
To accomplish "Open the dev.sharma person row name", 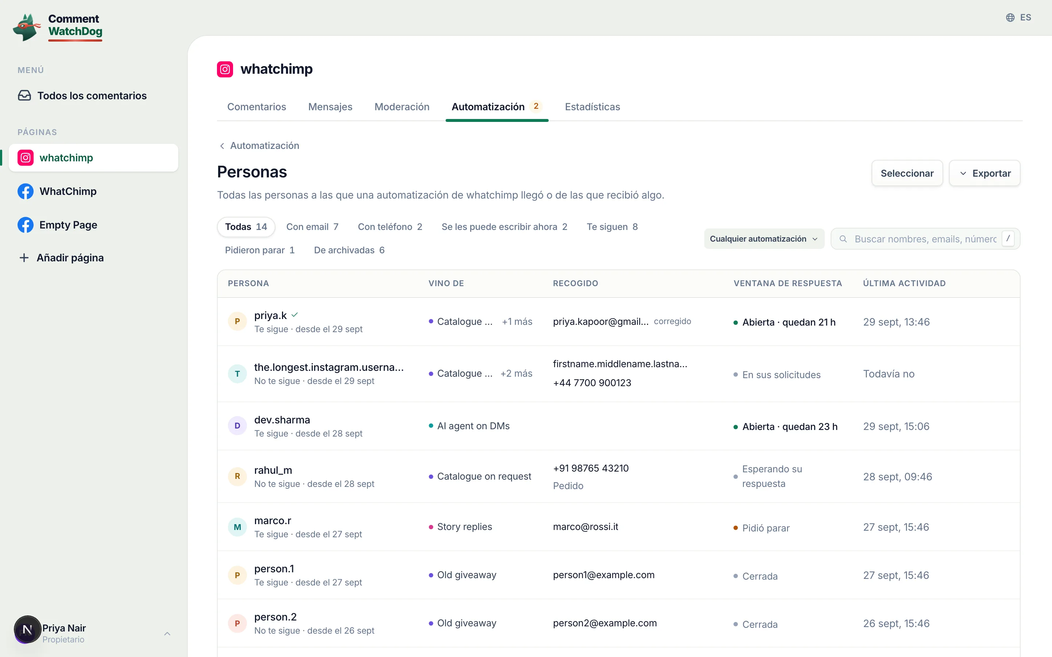I will click(282, 420).
